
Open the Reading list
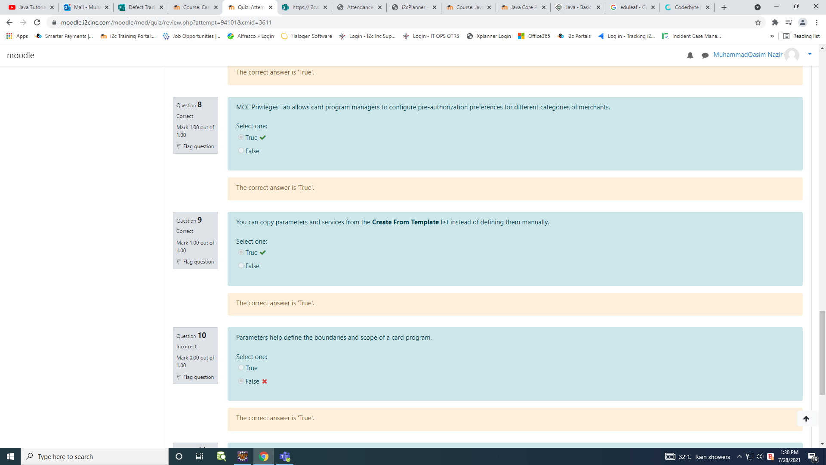coord(801,36)
